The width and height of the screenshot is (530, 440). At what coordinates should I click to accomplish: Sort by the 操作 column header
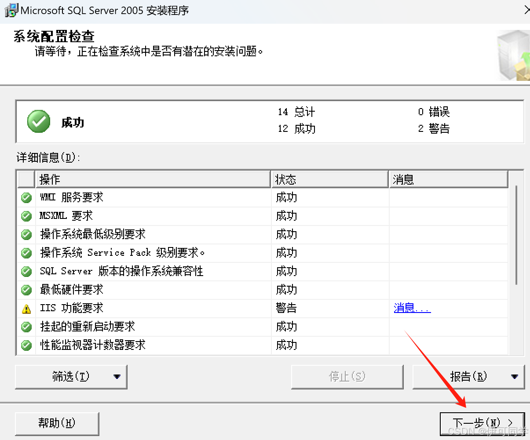click(153, 179)
